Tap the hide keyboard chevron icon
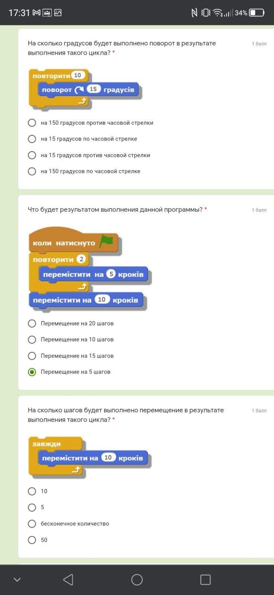Image resolution: width=274 pixels, height=595 pixels. pos(17,579)
